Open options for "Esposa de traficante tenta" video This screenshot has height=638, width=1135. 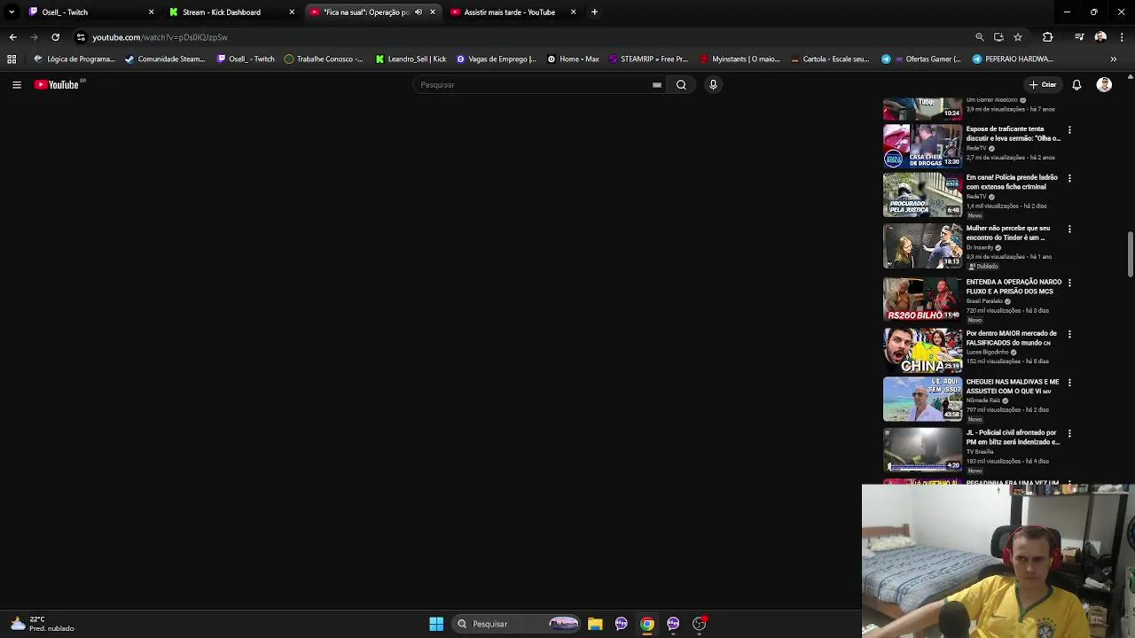[1069, 130]
